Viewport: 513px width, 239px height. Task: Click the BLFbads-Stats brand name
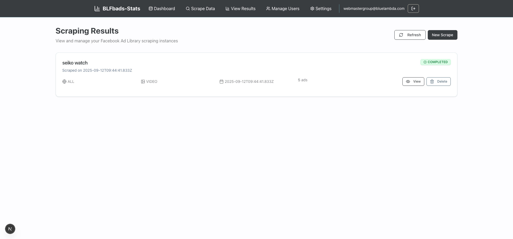tap(121, 9)
